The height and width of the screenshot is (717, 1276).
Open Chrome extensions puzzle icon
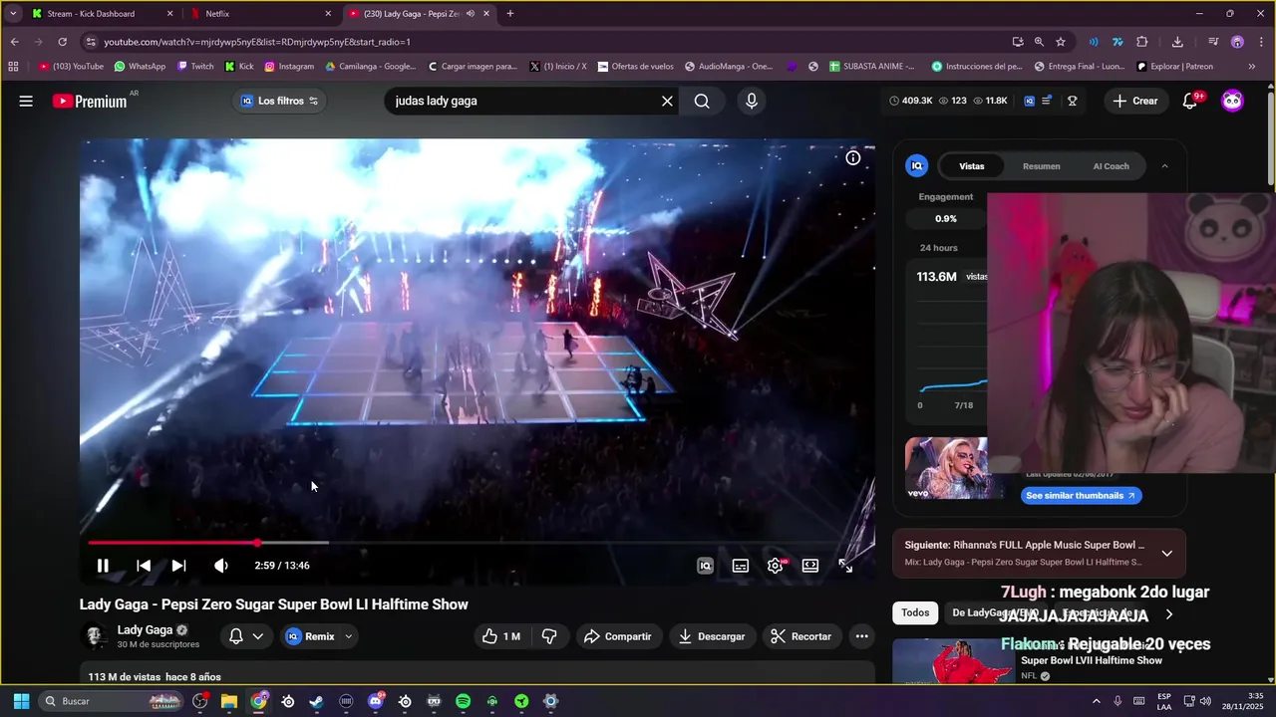coord(1142,42)
